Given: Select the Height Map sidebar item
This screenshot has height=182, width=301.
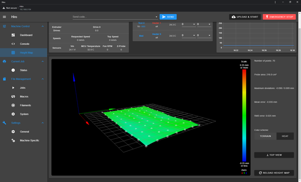Looking at the screenshot, I should click(24, 53).
